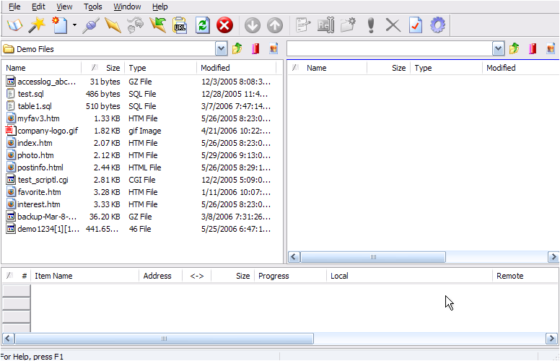The image size is (560, 361).
Task: Click the edit file notepad icon
Action: [303, 25]
